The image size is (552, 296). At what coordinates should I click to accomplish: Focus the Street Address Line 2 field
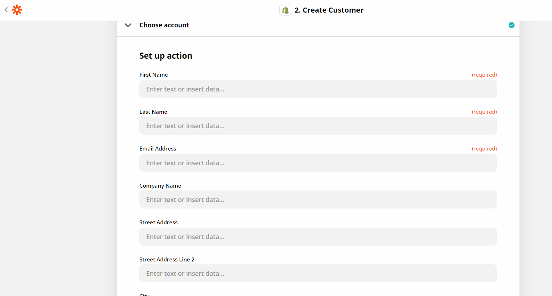318,274
